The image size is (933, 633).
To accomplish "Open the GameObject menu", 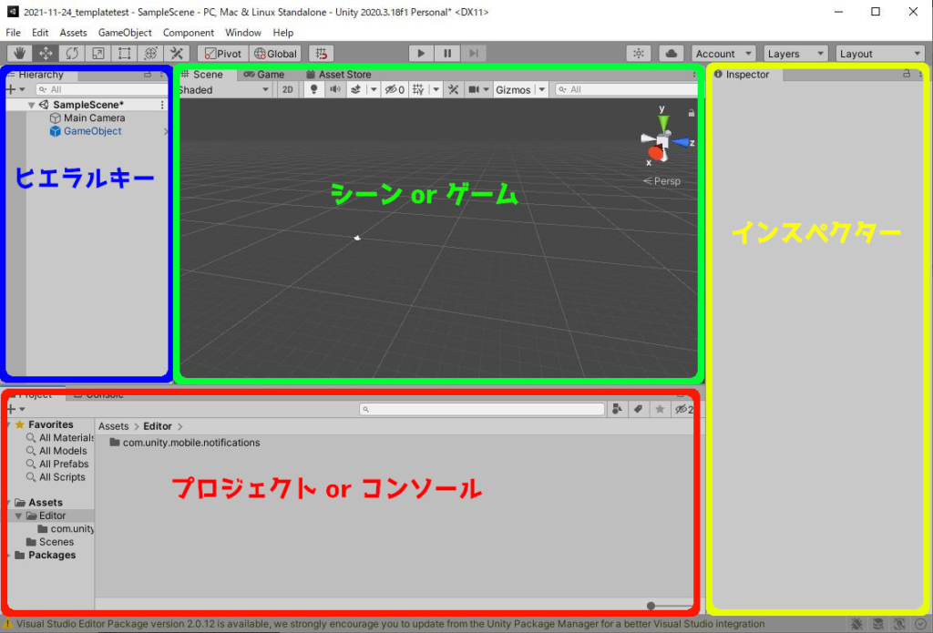I will pos(125,33).
